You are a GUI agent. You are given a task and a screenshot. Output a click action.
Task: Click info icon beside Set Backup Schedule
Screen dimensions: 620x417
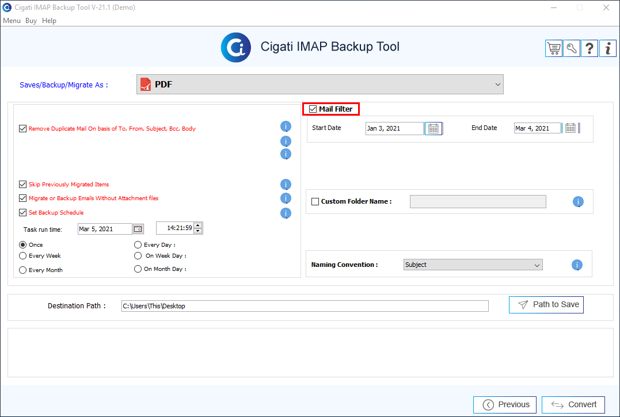point(286,213)
